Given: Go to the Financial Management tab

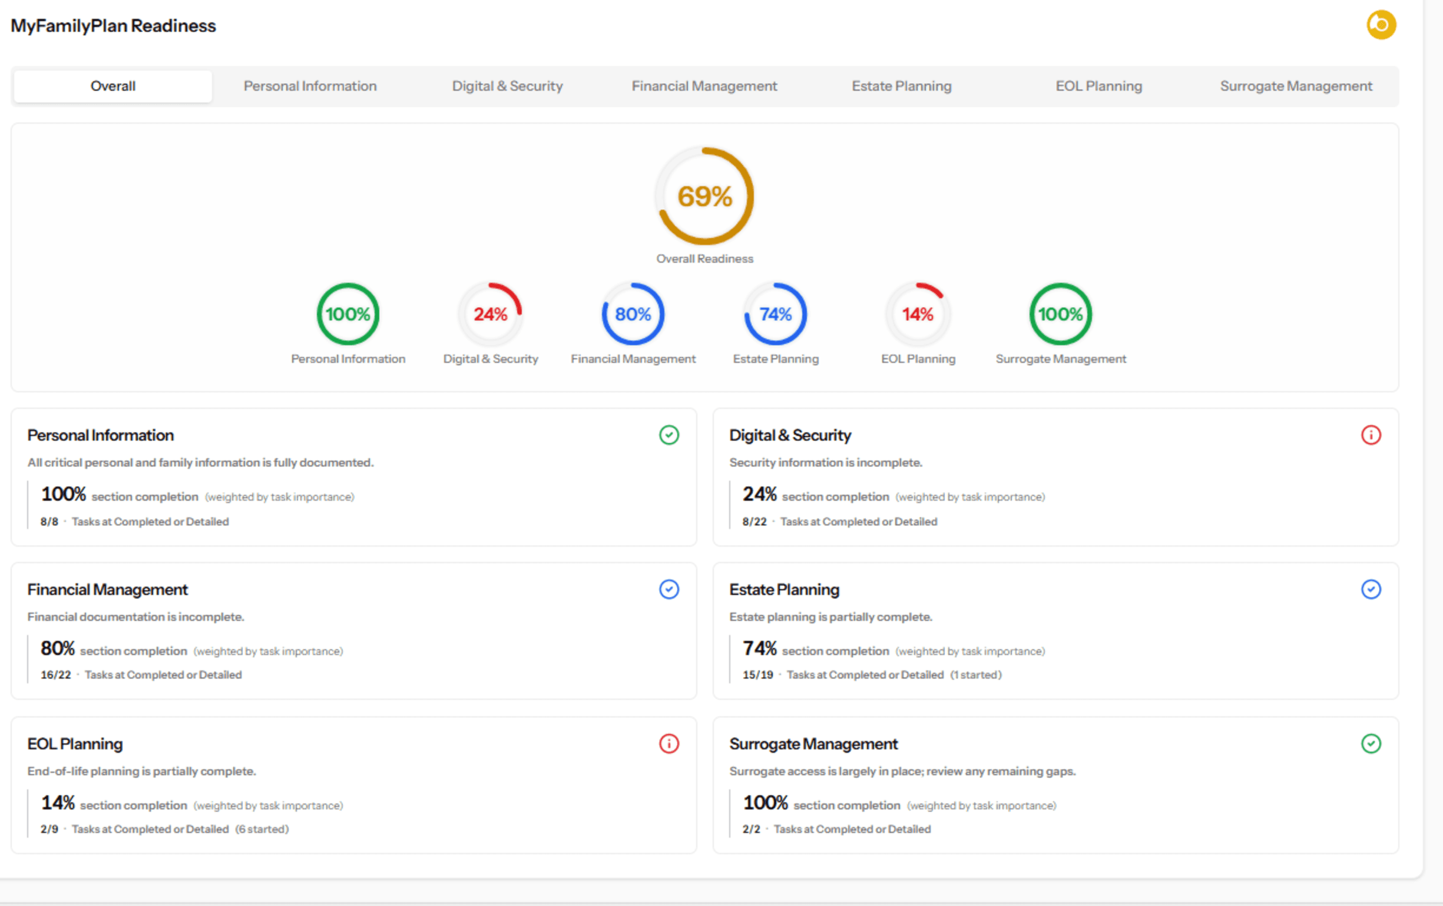Looking at the screenshot, I should tap(704, 86).
